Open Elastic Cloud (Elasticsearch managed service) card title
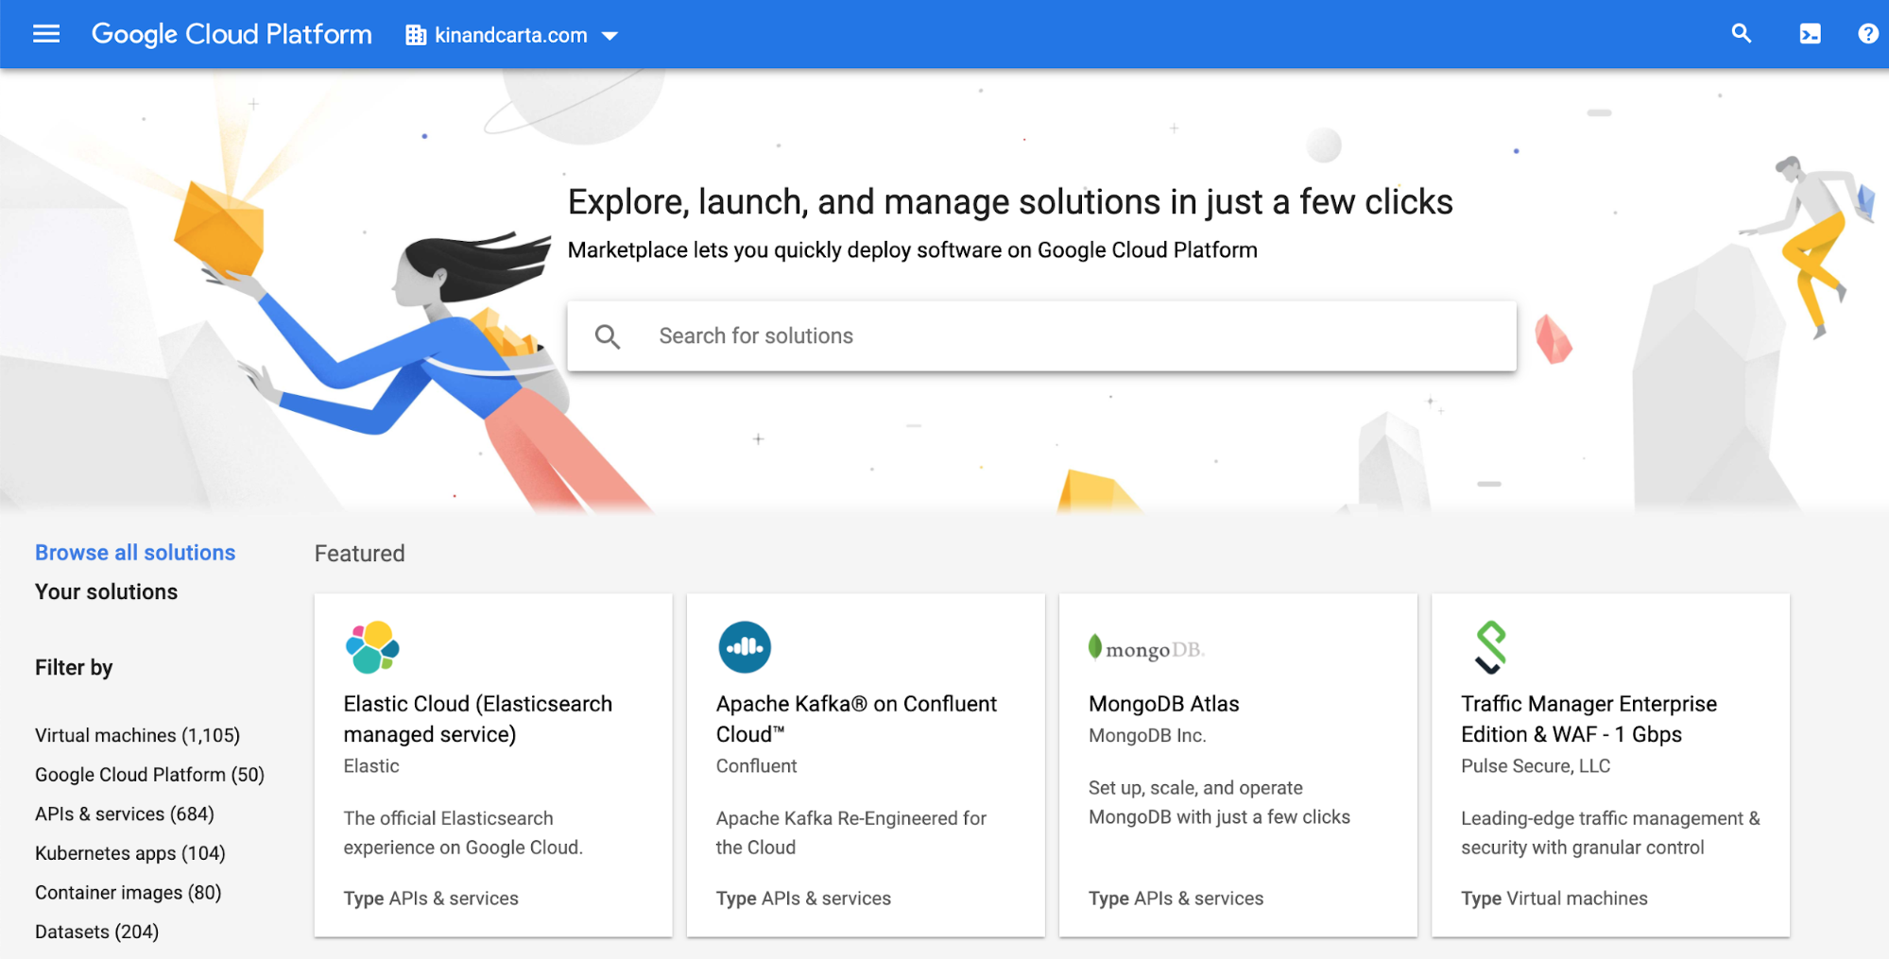Image resolution: width=1889 pixels, height=959 pixels. click(478, 719)
